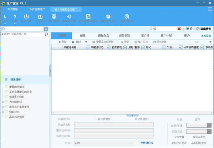The image size is (214, 148).
Task: Click the 搜索 button
Action: click(189, 29)
